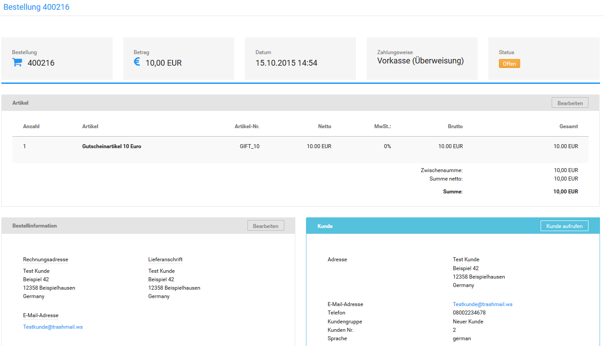The width and height of the screenshot is (604, 346).
Task: Click the Bestellung summary card
Action: point(57,58)
